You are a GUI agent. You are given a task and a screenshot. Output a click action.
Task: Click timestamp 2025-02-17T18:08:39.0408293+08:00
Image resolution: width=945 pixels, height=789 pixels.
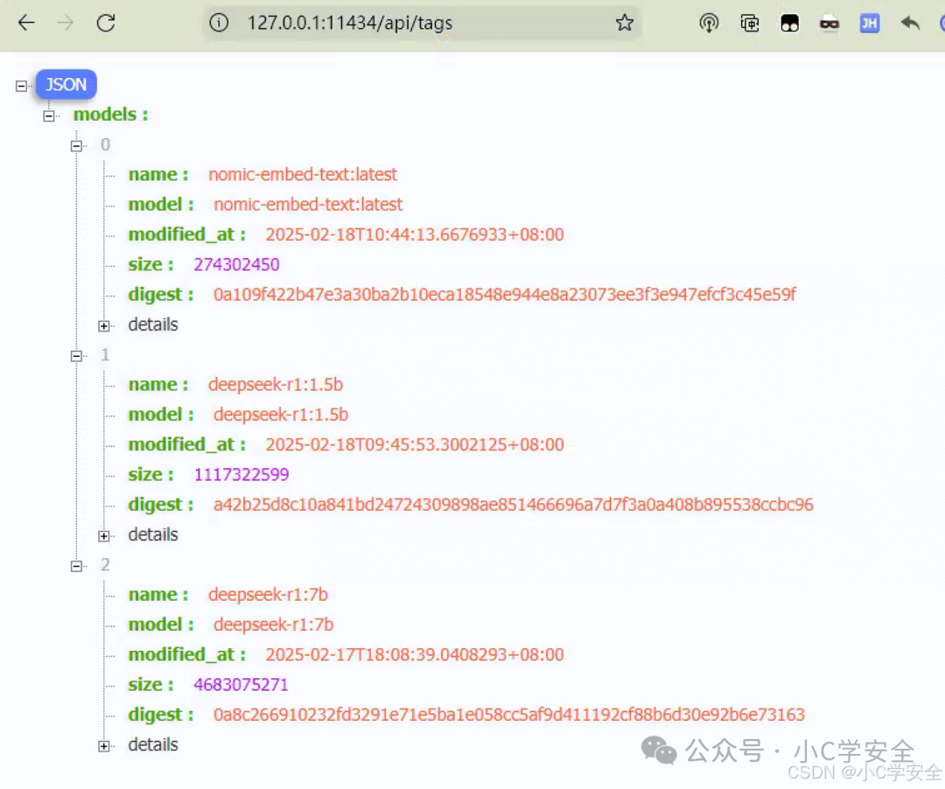click(x=415, y=654)
